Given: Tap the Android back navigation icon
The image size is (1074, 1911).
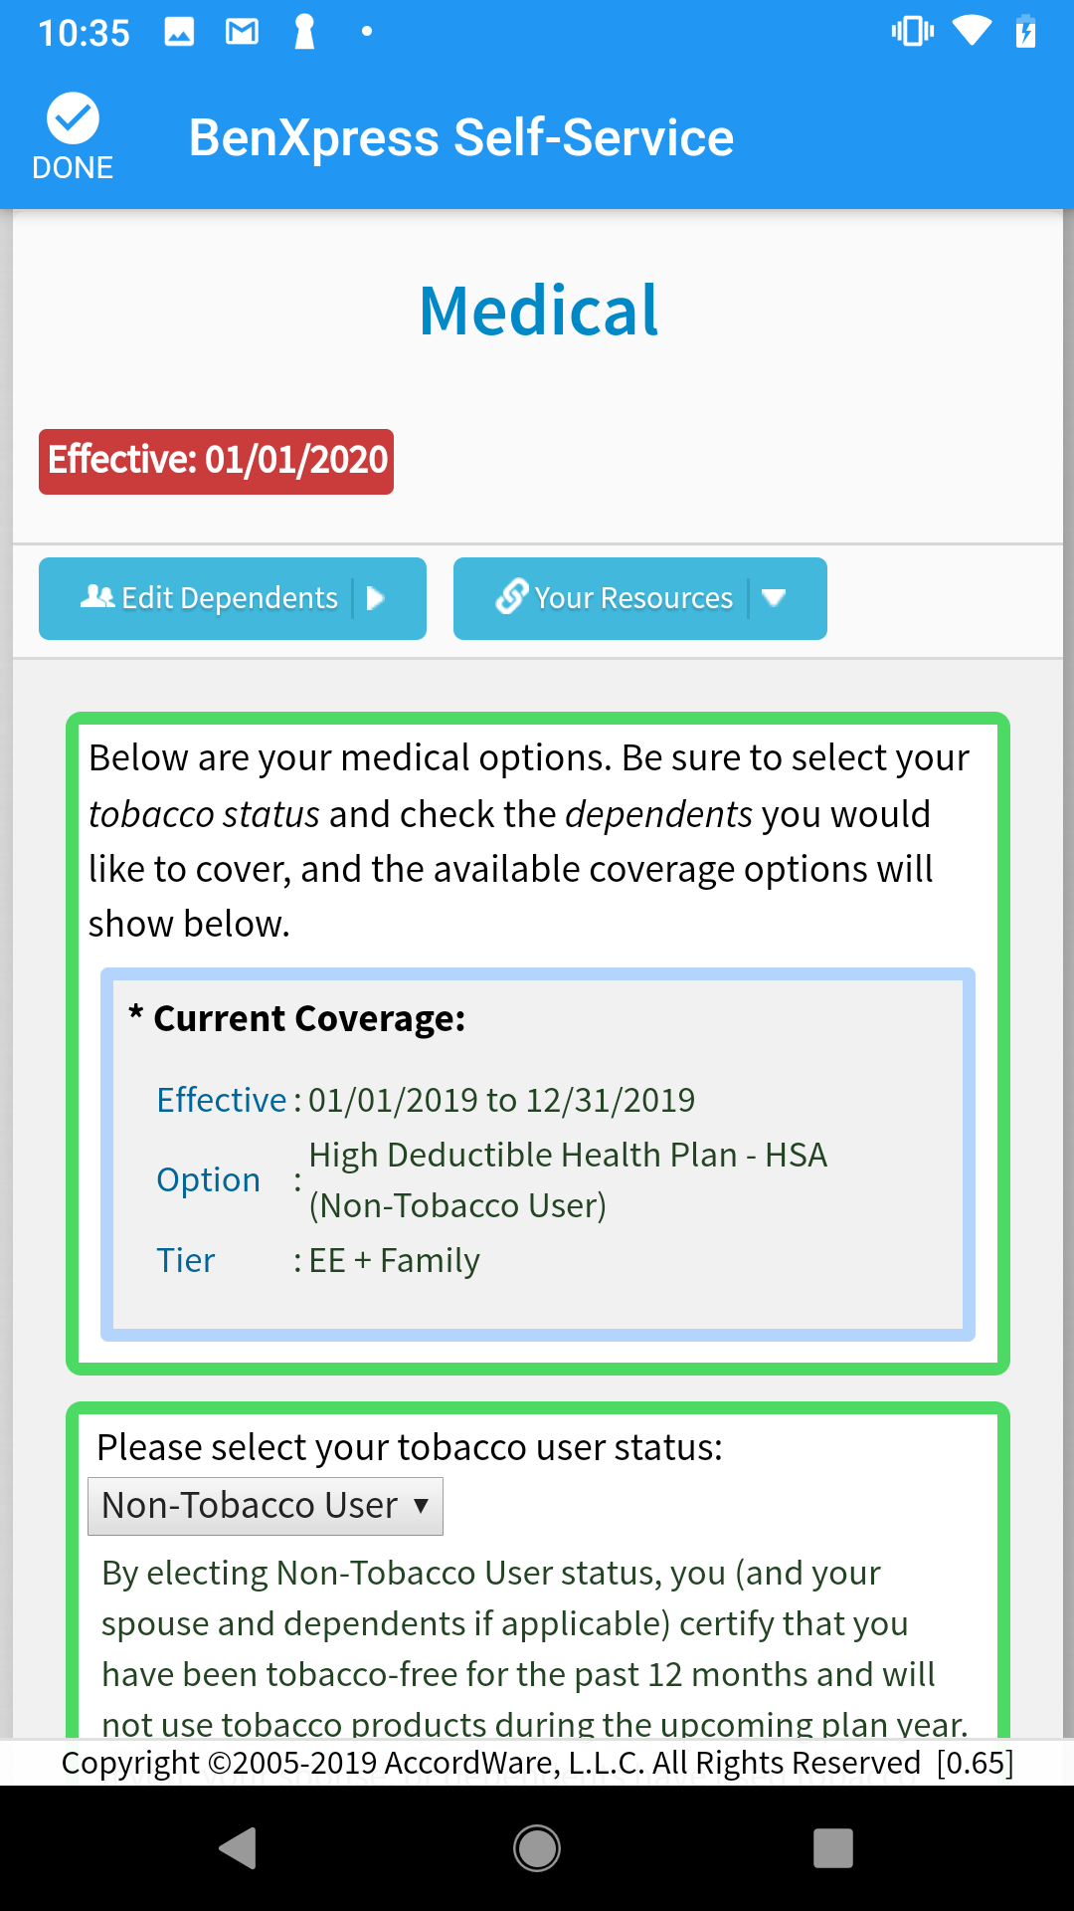Looking at the screenshot, I should click(238, 1848).
